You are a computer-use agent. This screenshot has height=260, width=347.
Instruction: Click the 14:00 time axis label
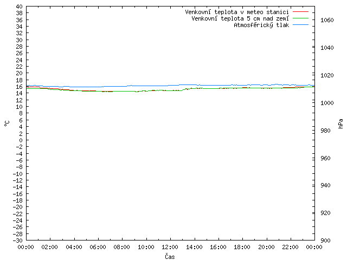(194, 247)
